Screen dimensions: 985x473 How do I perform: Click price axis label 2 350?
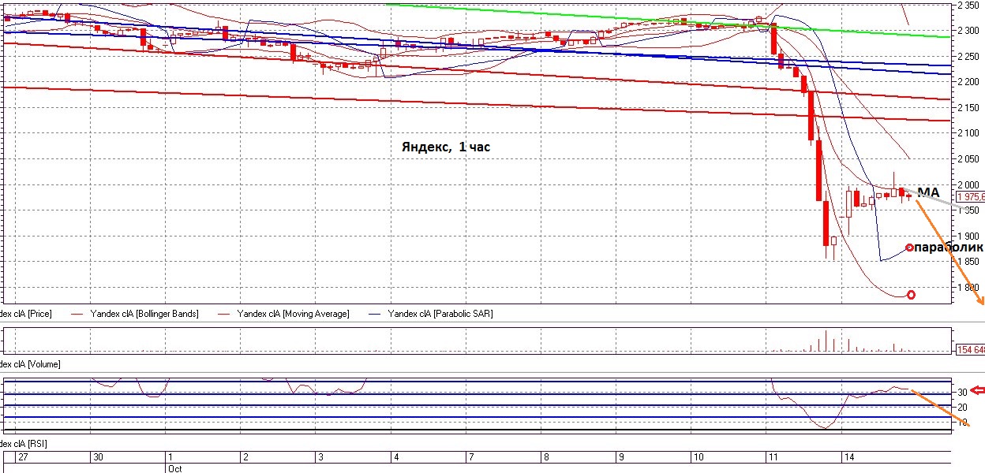(970, 5)
